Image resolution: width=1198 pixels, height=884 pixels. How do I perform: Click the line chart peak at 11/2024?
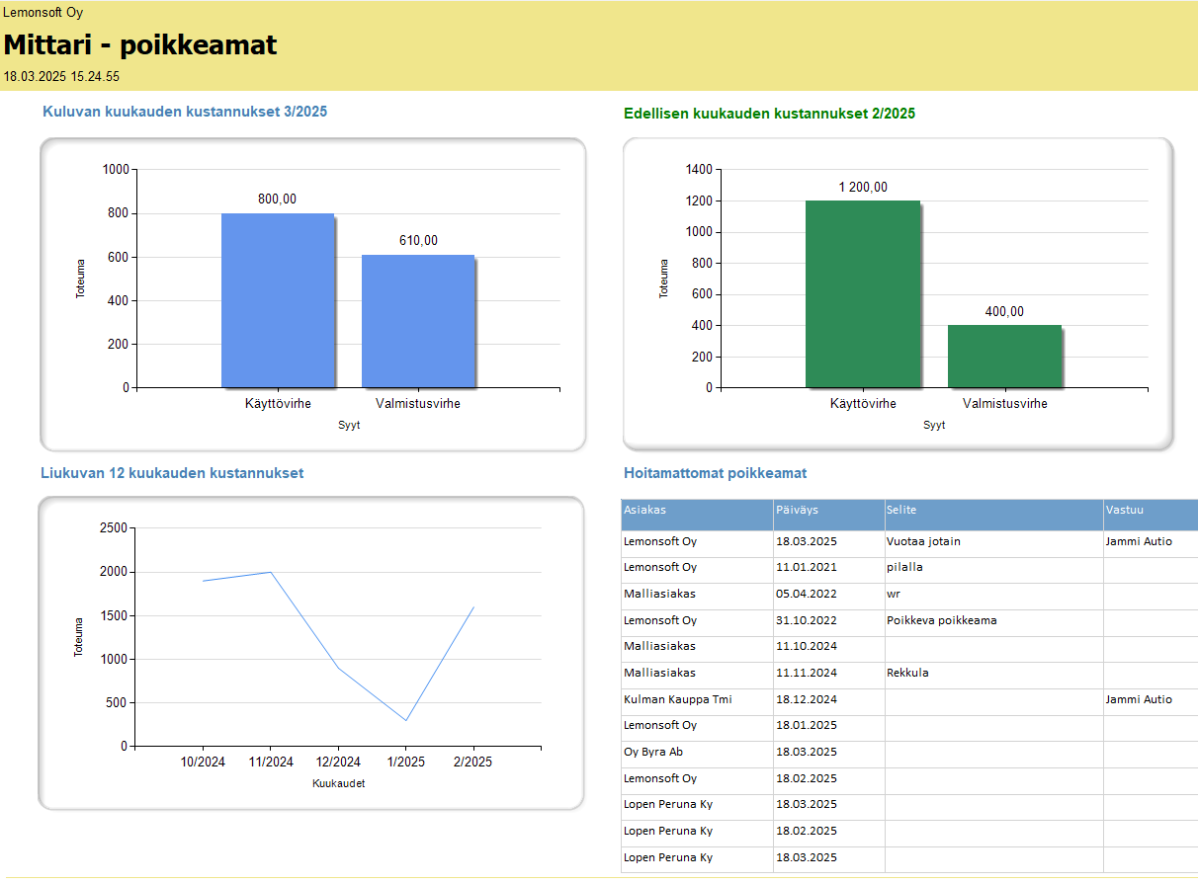271,572
